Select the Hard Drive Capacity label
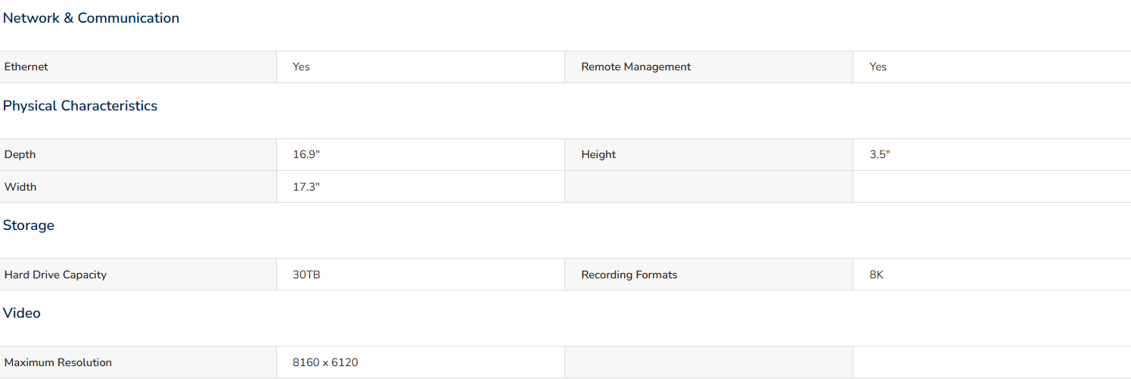1131x379 pixels. pyautogui.click(x=55, y=275)
